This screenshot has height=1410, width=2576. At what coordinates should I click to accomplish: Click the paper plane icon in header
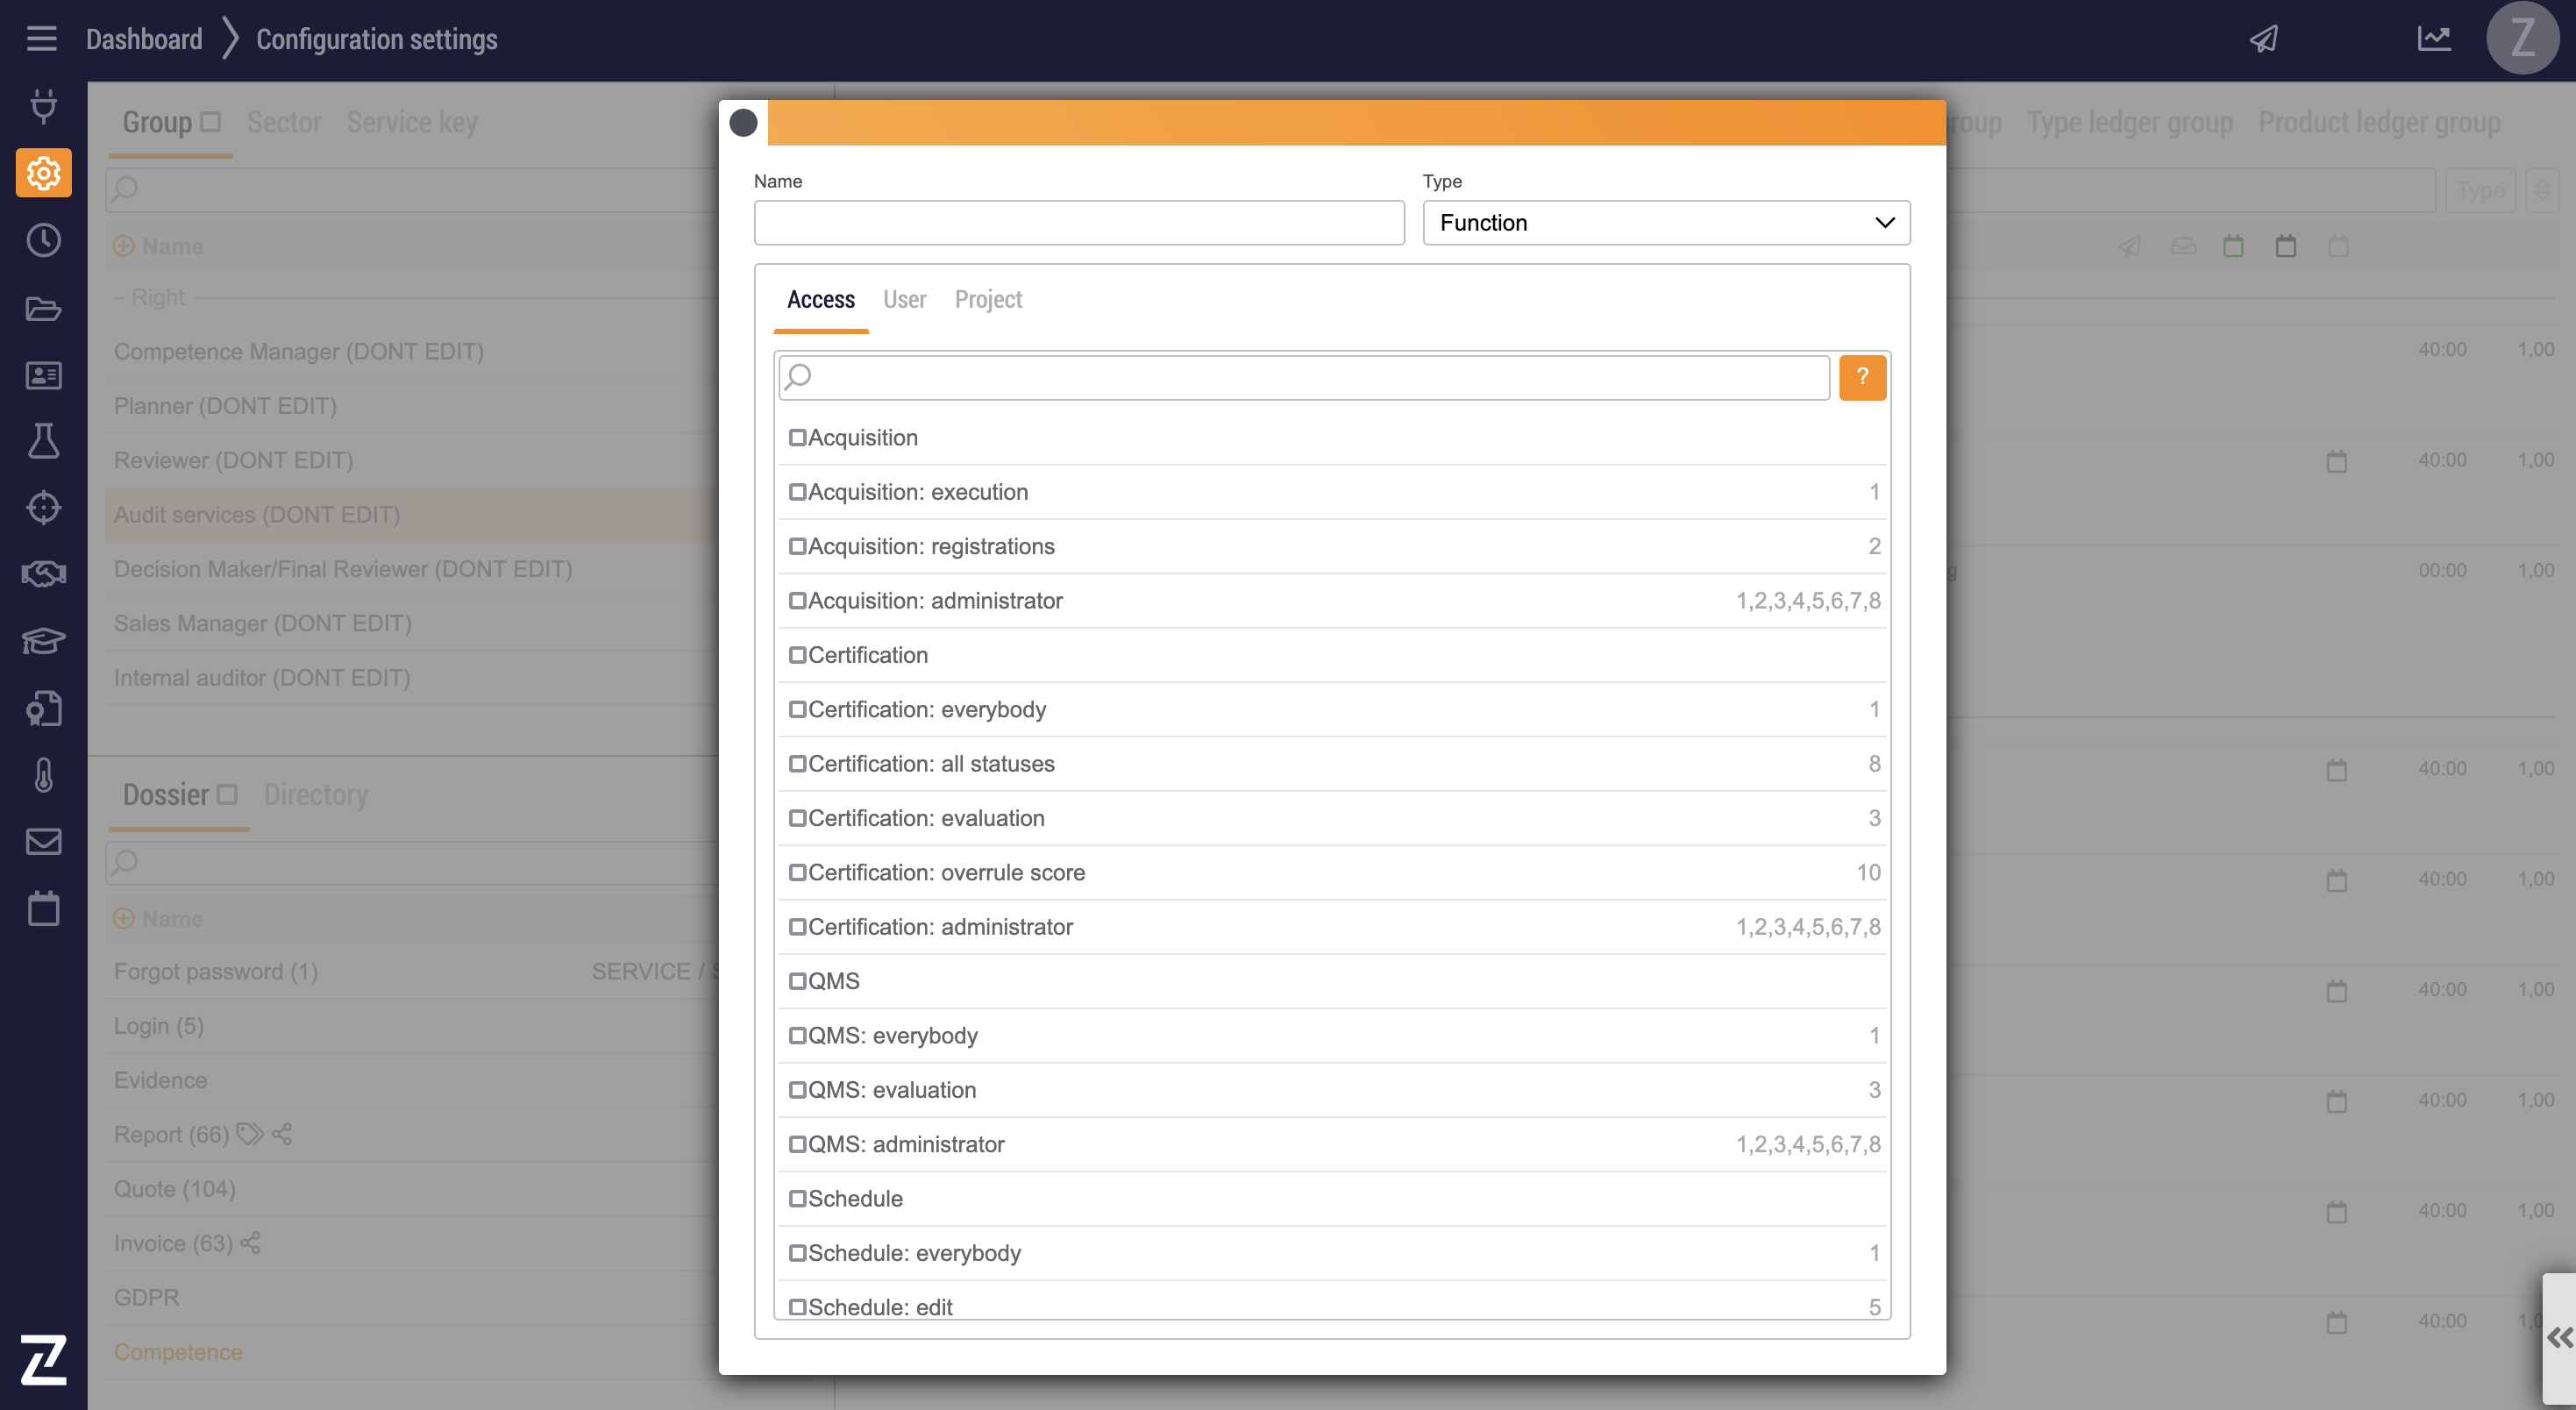[x=2264, y=39]
